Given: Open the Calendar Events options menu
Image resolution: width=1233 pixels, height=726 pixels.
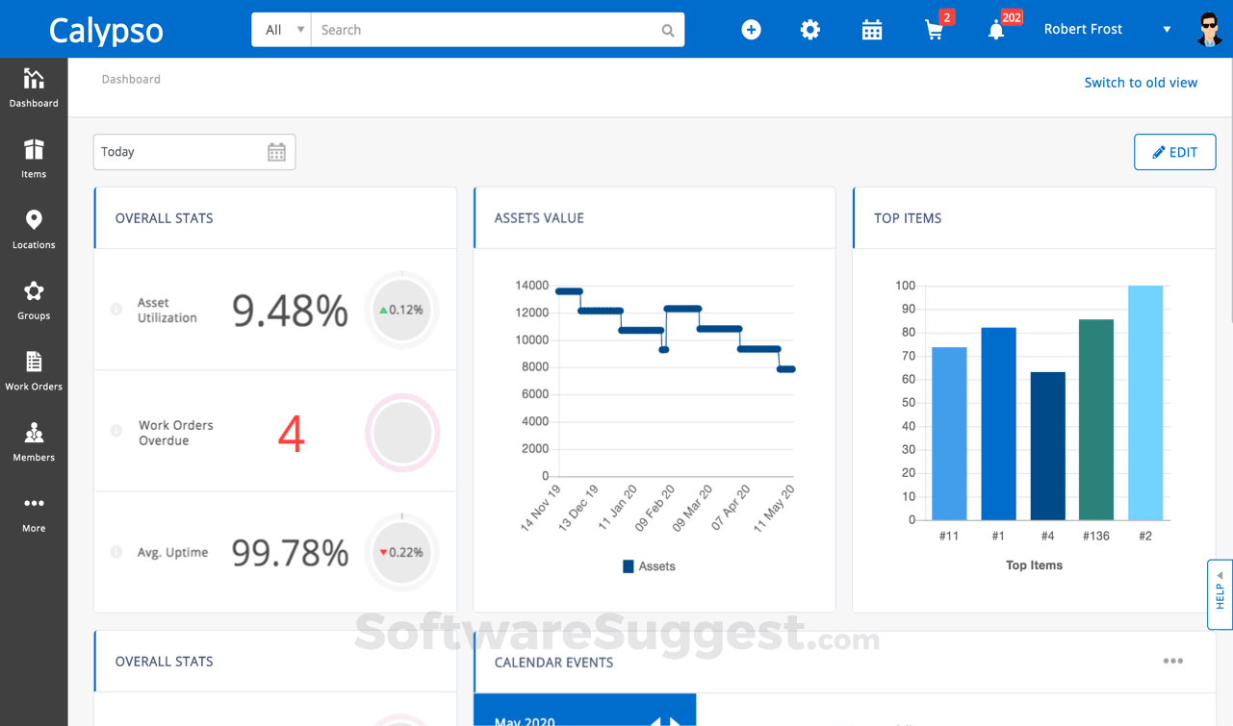Looking at the screenshot, I should click(x=1173, y=661).
